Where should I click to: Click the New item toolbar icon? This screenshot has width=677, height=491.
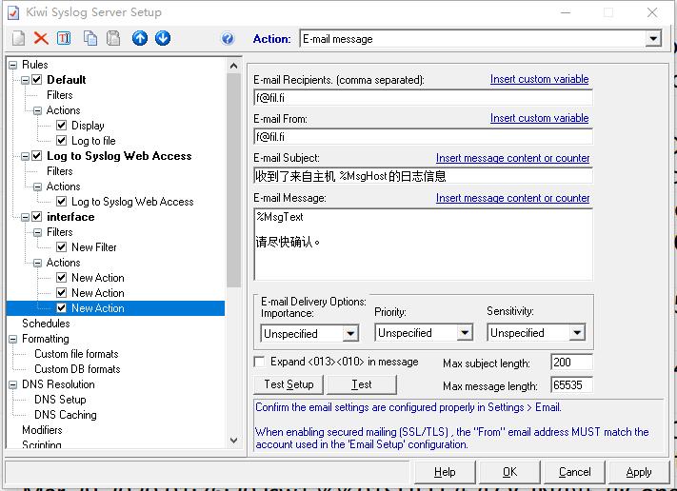click(19, 38)
